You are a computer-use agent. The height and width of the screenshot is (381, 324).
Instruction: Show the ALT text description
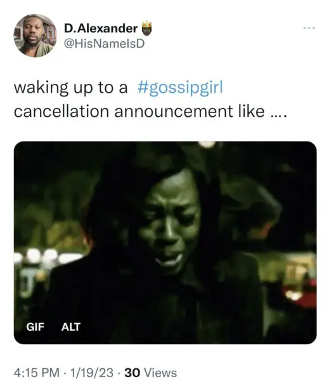tap(70, 327)
